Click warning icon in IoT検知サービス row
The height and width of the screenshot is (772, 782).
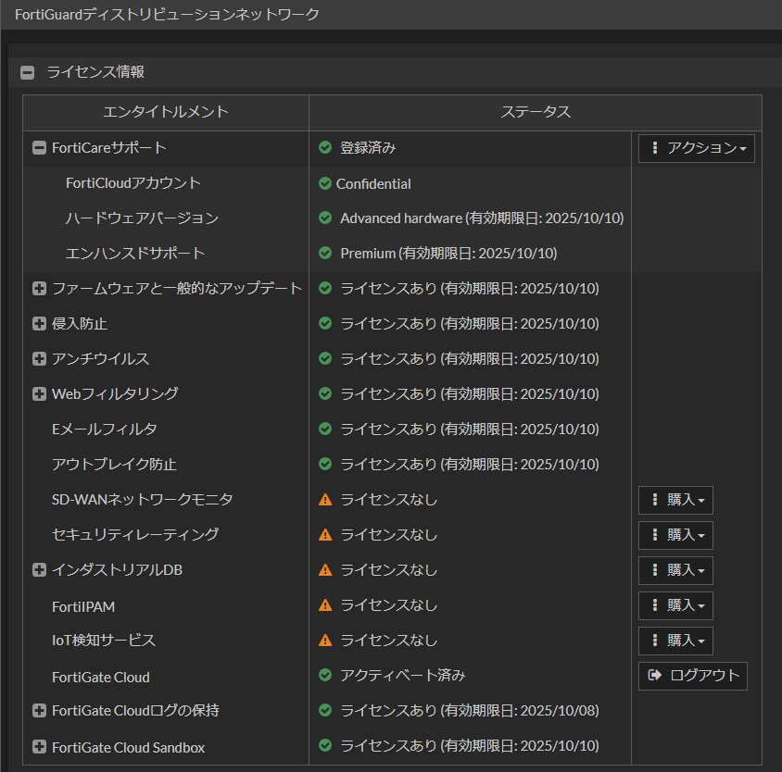pyautogui.click(x=325, y=640)
